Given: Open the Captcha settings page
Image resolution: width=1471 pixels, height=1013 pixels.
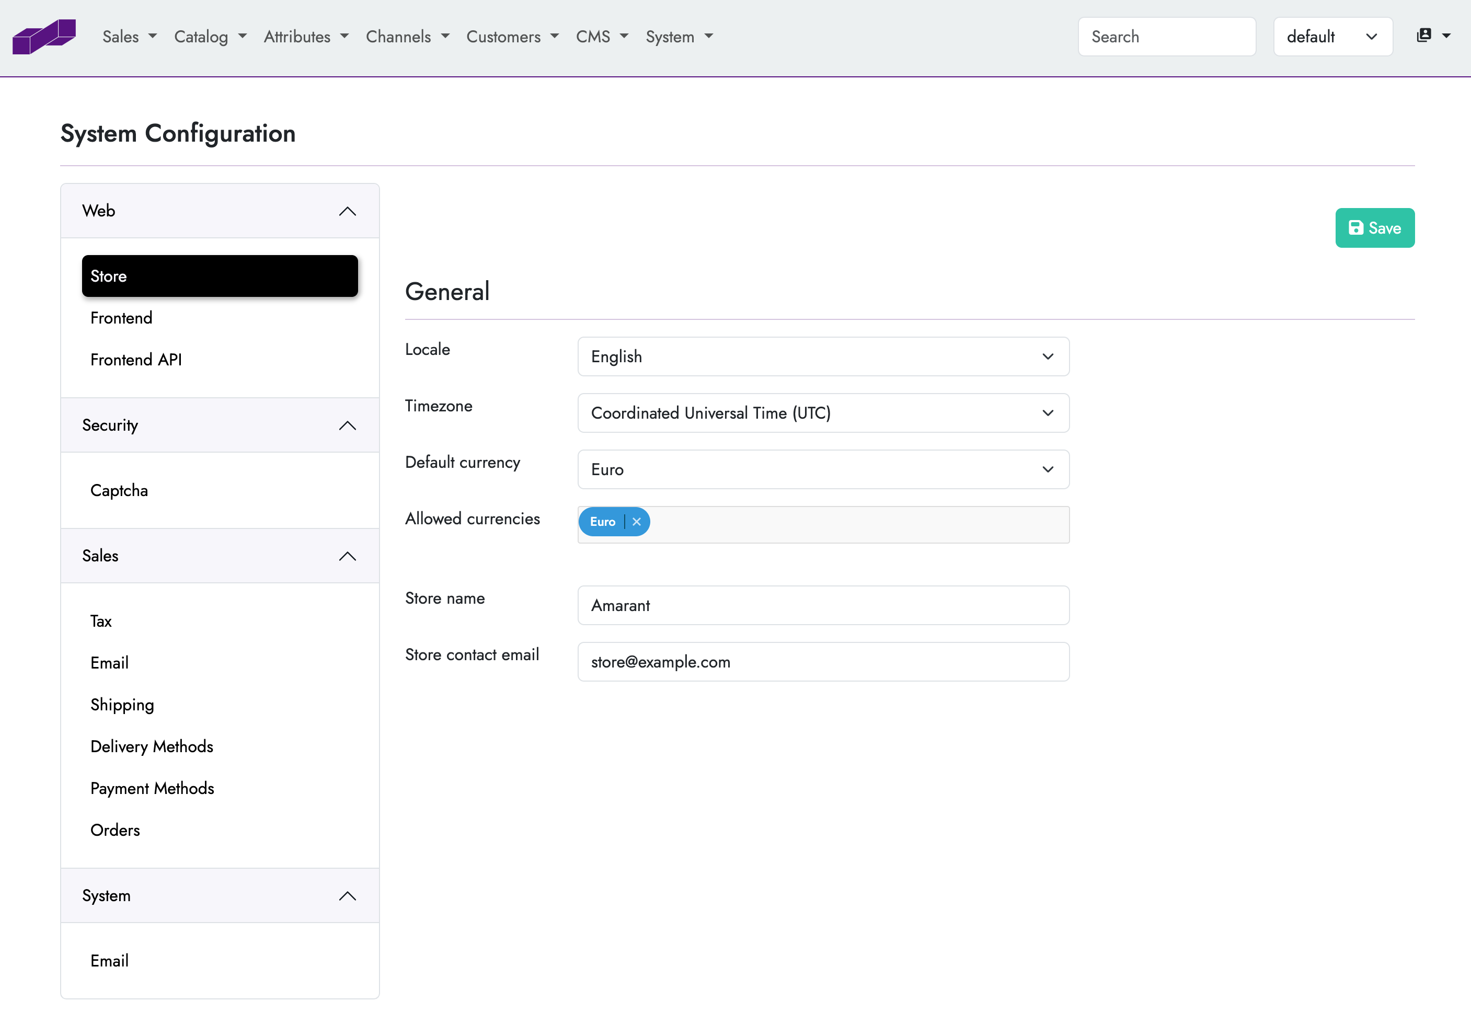Looking at the screenshot, I should coord(119,491).
